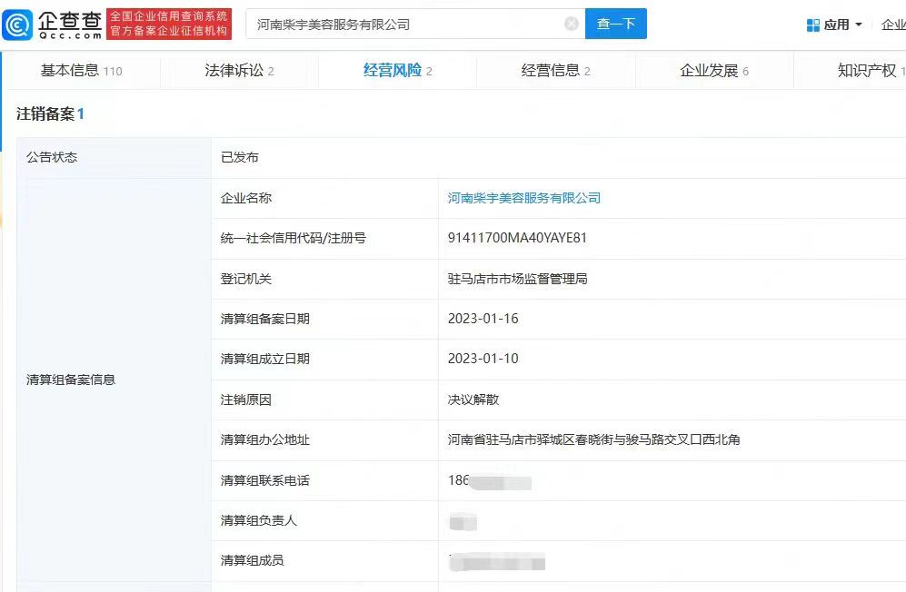
Task: Go to the 企业发展 tab
Action: pos(714,71)
